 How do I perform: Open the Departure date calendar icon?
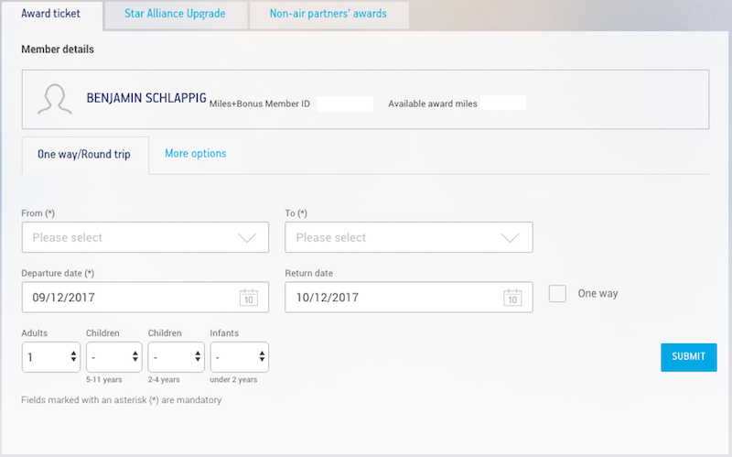click(x=248, y=298)
